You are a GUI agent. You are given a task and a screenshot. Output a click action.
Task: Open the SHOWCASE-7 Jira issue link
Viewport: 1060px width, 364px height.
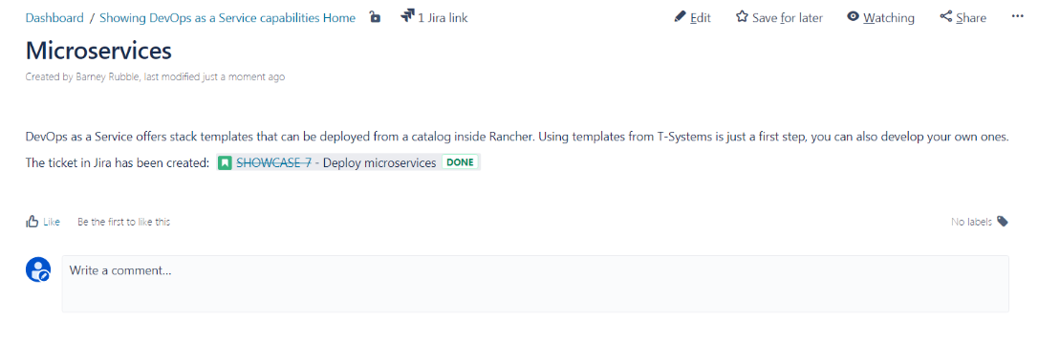click(x=273, y=162)
